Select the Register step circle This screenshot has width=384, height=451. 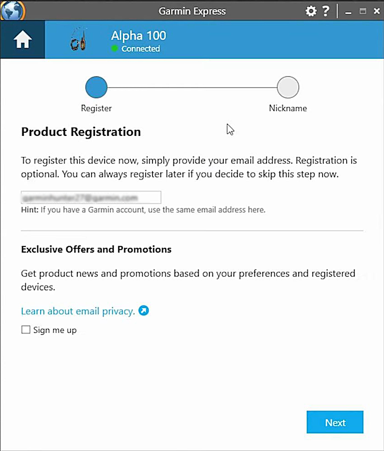(96, 87)
